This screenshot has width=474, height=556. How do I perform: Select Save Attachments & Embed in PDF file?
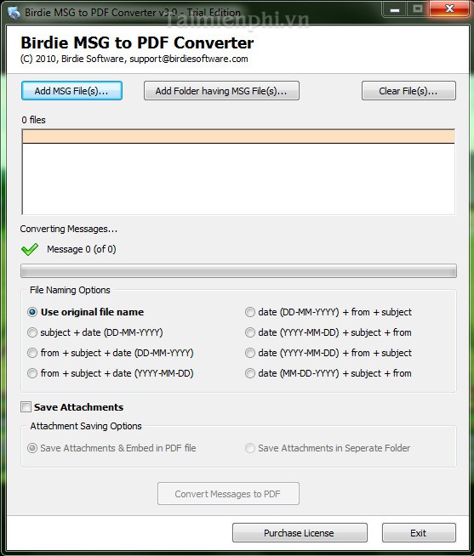111,448
